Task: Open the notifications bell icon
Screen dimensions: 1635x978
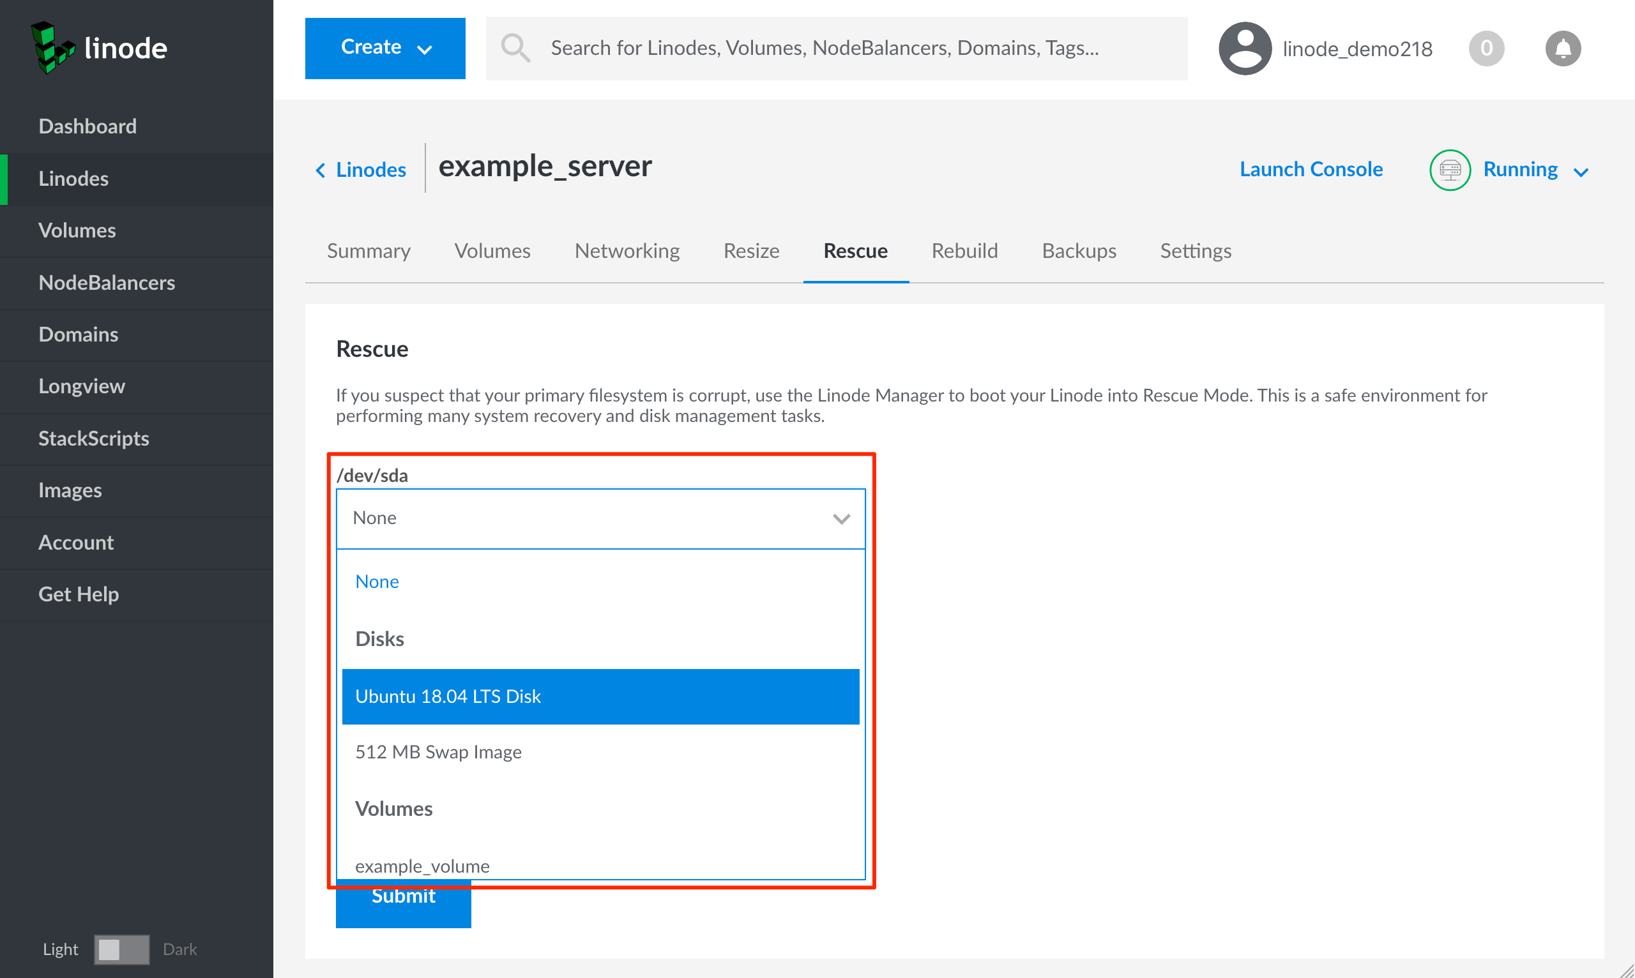Action: coord(1562,48)
